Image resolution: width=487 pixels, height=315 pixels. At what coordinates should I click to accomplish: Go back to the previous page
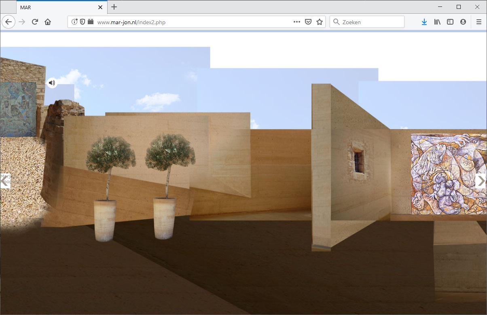point(8,22)
